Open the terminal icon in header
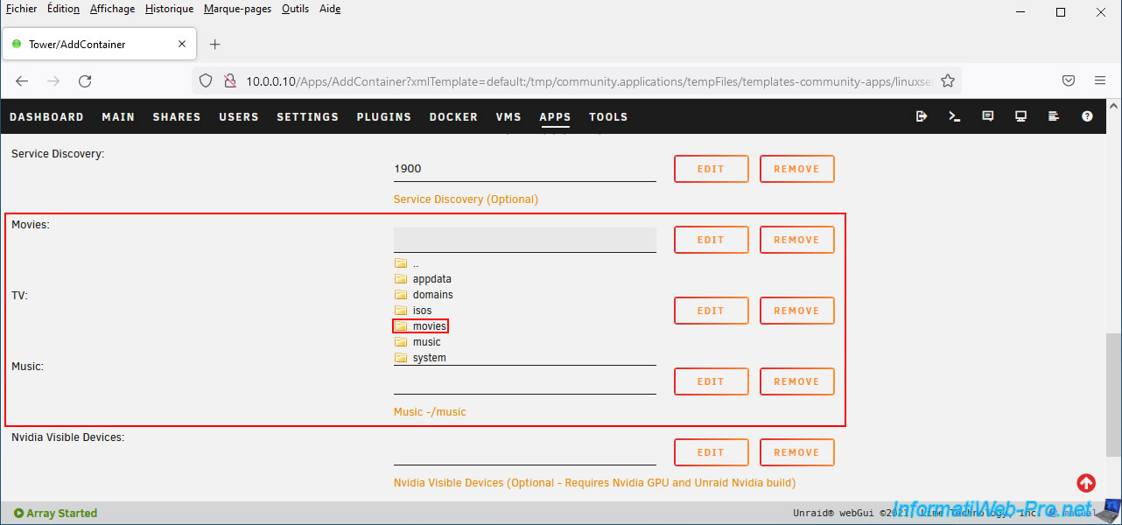Viewport: 1122px width, 525px height. 955,116
